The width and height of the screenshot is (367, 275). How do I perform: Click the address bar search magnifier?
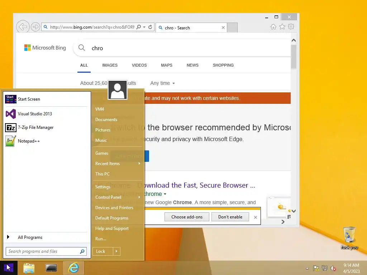tap(139, 27)
